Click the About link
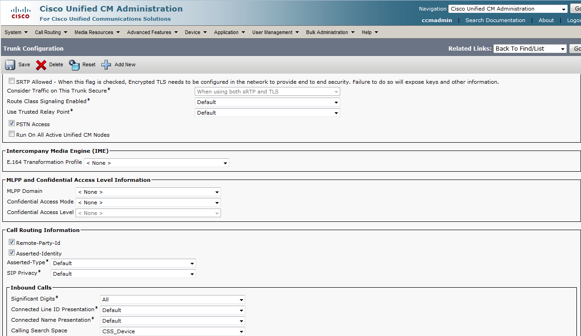The image size is (581, 336). tap(546, 20)
